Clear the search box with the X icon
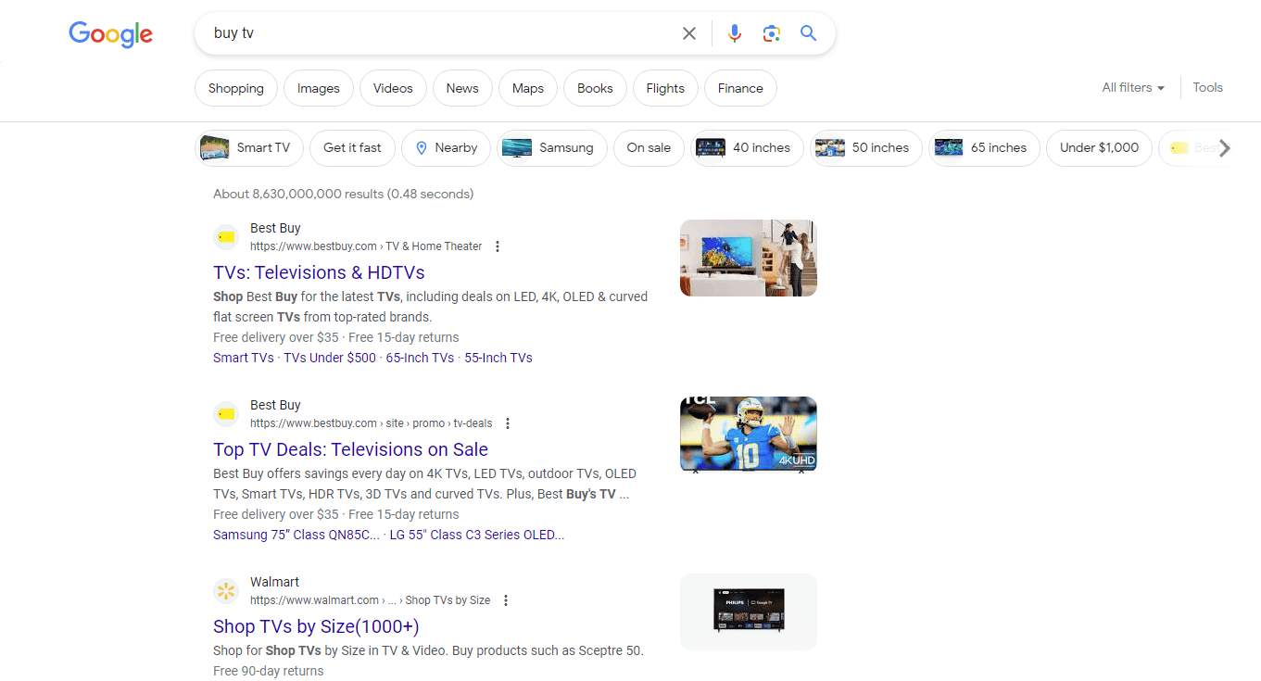This screenshot has height=681, width=1261. 689,33
